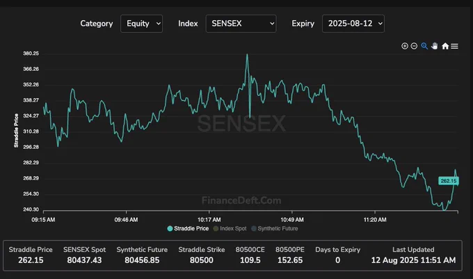
Task: Click the Synthetic Future stats heading
Action: pyautogui.click(x=142, y=250)
